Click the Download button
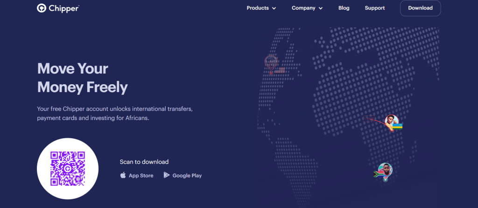This screenshot has width=478, height=208. tap(421, 8)
